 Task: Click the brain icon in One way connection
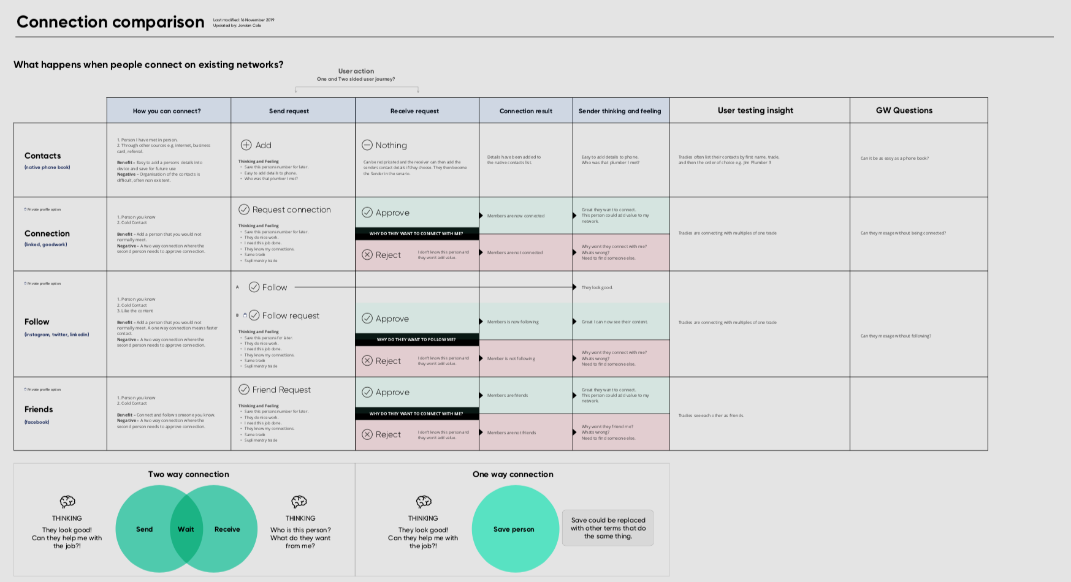[x=424, y=502]
